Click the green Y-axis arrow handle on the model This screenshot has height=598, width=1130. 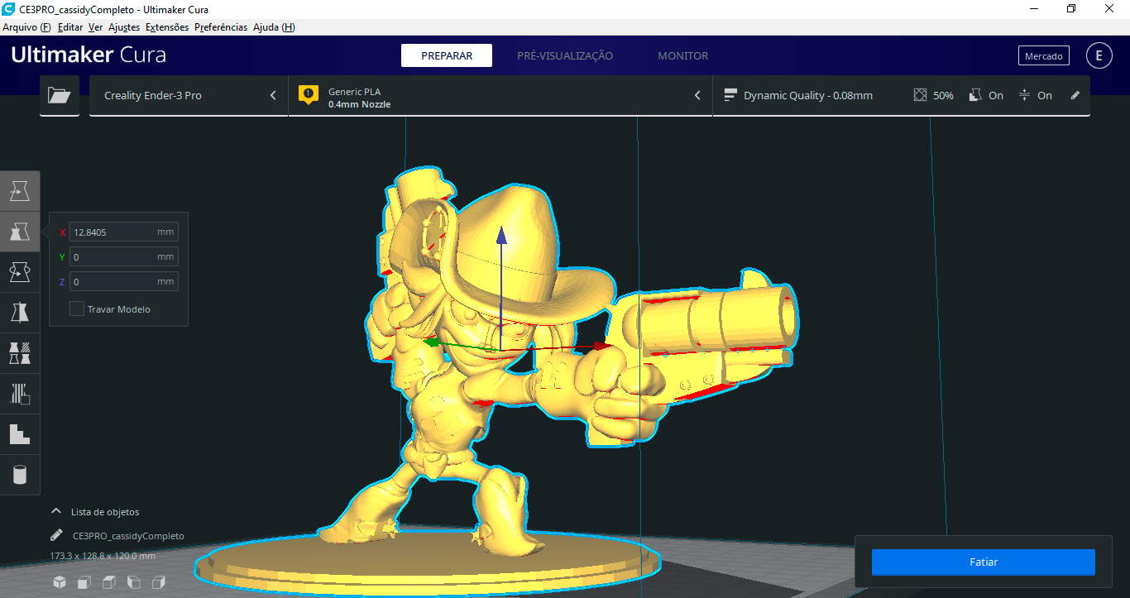coord(430,341)
